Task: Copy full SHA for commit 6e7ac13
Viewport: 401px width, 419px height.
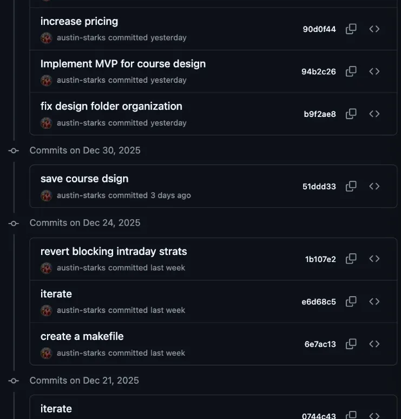Action: pos(351,344)
